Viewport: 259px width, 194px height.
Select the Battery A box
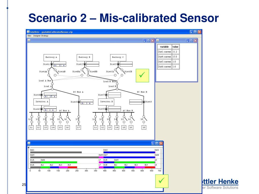(x=51, y=58)
